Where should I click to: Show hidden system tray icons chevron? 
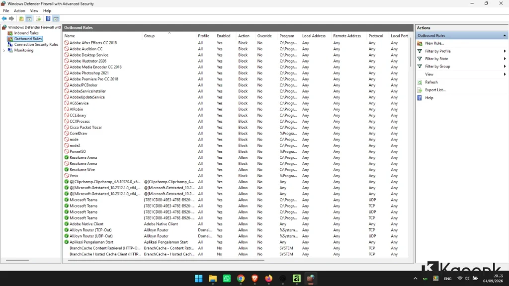pyautogui.click(x=415, y=279)
